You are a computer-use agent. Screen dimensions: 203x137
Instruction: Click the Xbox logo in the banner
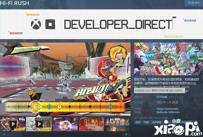click(36, 24)
